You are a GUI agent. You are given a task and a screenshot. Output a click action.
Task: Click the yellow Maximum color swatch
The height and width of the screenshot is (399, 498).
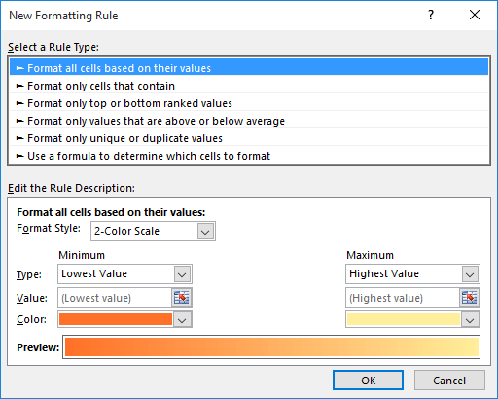[404, 319]
